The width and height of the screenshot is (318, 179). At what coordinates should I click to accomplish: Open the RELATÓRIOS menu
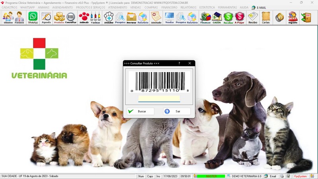tap(188, 8)
